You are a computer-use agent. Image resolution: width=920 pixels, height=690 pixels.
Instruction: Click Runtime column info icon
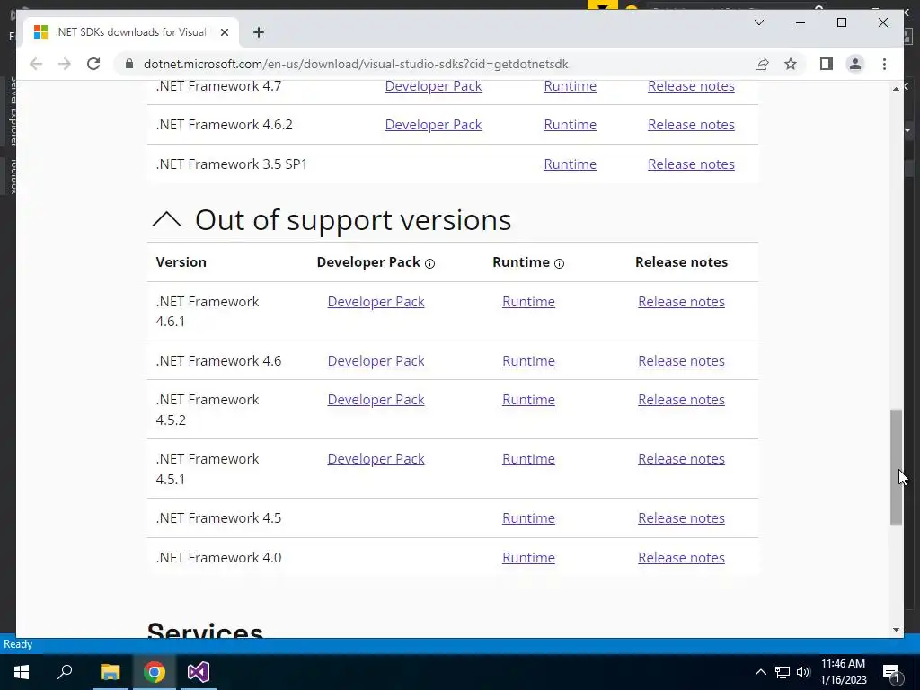click(559, 263)
